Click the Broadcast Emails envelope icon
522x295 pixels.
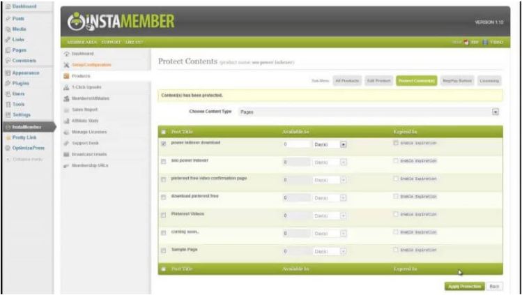(x=67, y=155)
